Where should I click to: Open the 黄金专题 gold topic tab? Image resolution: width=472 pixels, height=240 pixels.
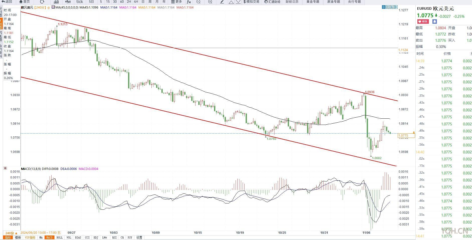pyautogui.click(x=313, y=2)
